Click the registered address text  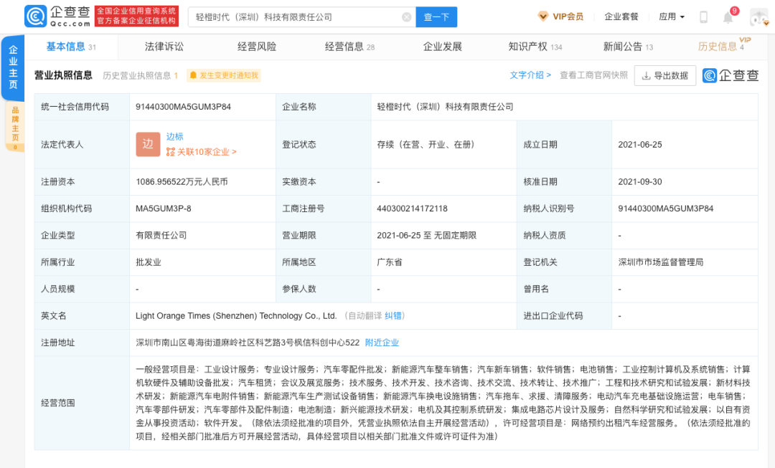coord(248,343)
